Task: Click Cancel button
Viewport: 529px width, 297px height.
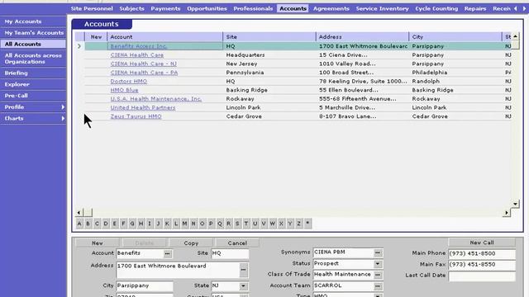Action: coord(237,243)
